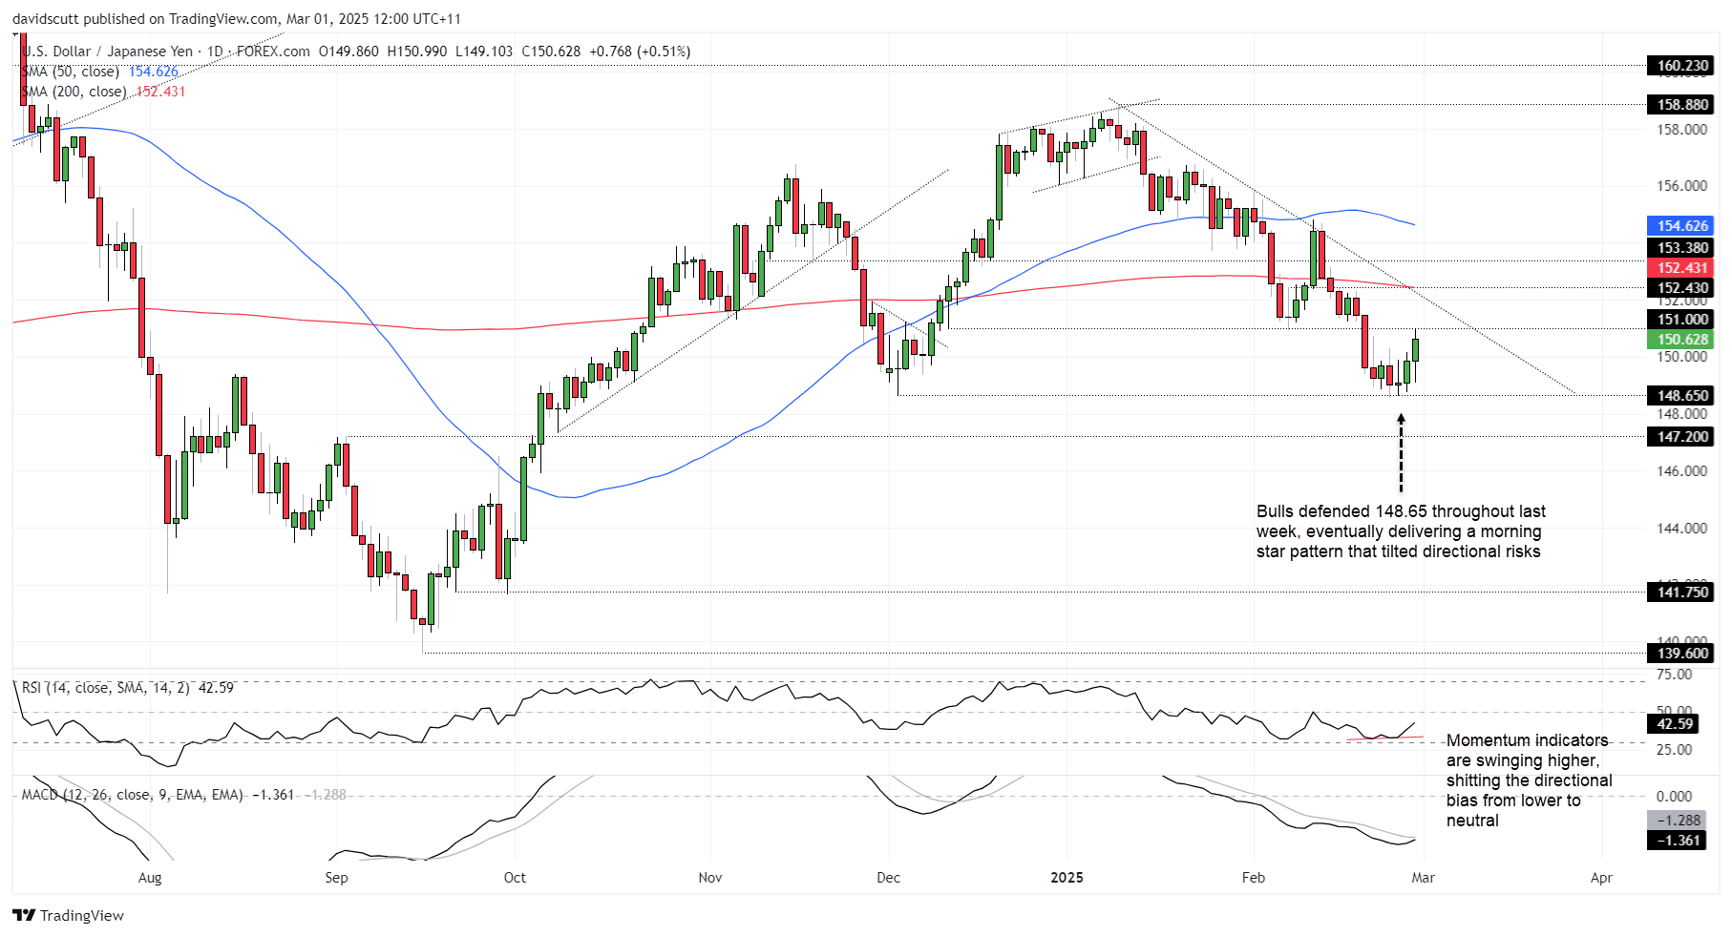The width and height of the screenshot is (1732, 936).
Task: Click the U.S. Dollar / Japanese Yen symbol title
Action: pyautogui.click(x=107, y=52)
